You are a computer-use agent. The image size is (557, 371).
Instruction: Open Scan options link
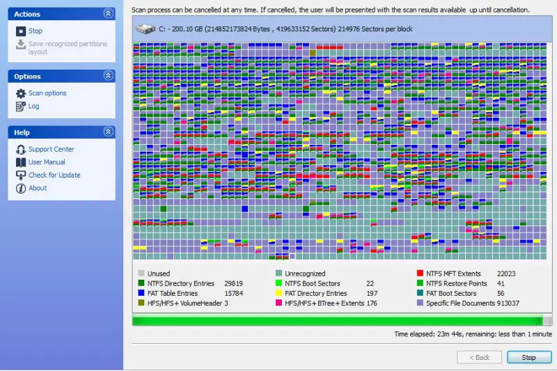47,93
